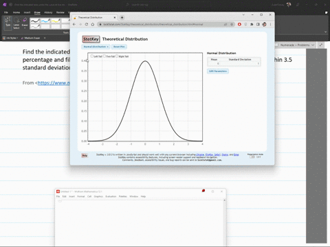This screenshot has height=247, width=330.
Task: Open the Mathematica Evaluation menu
Action: coord(111,196)
